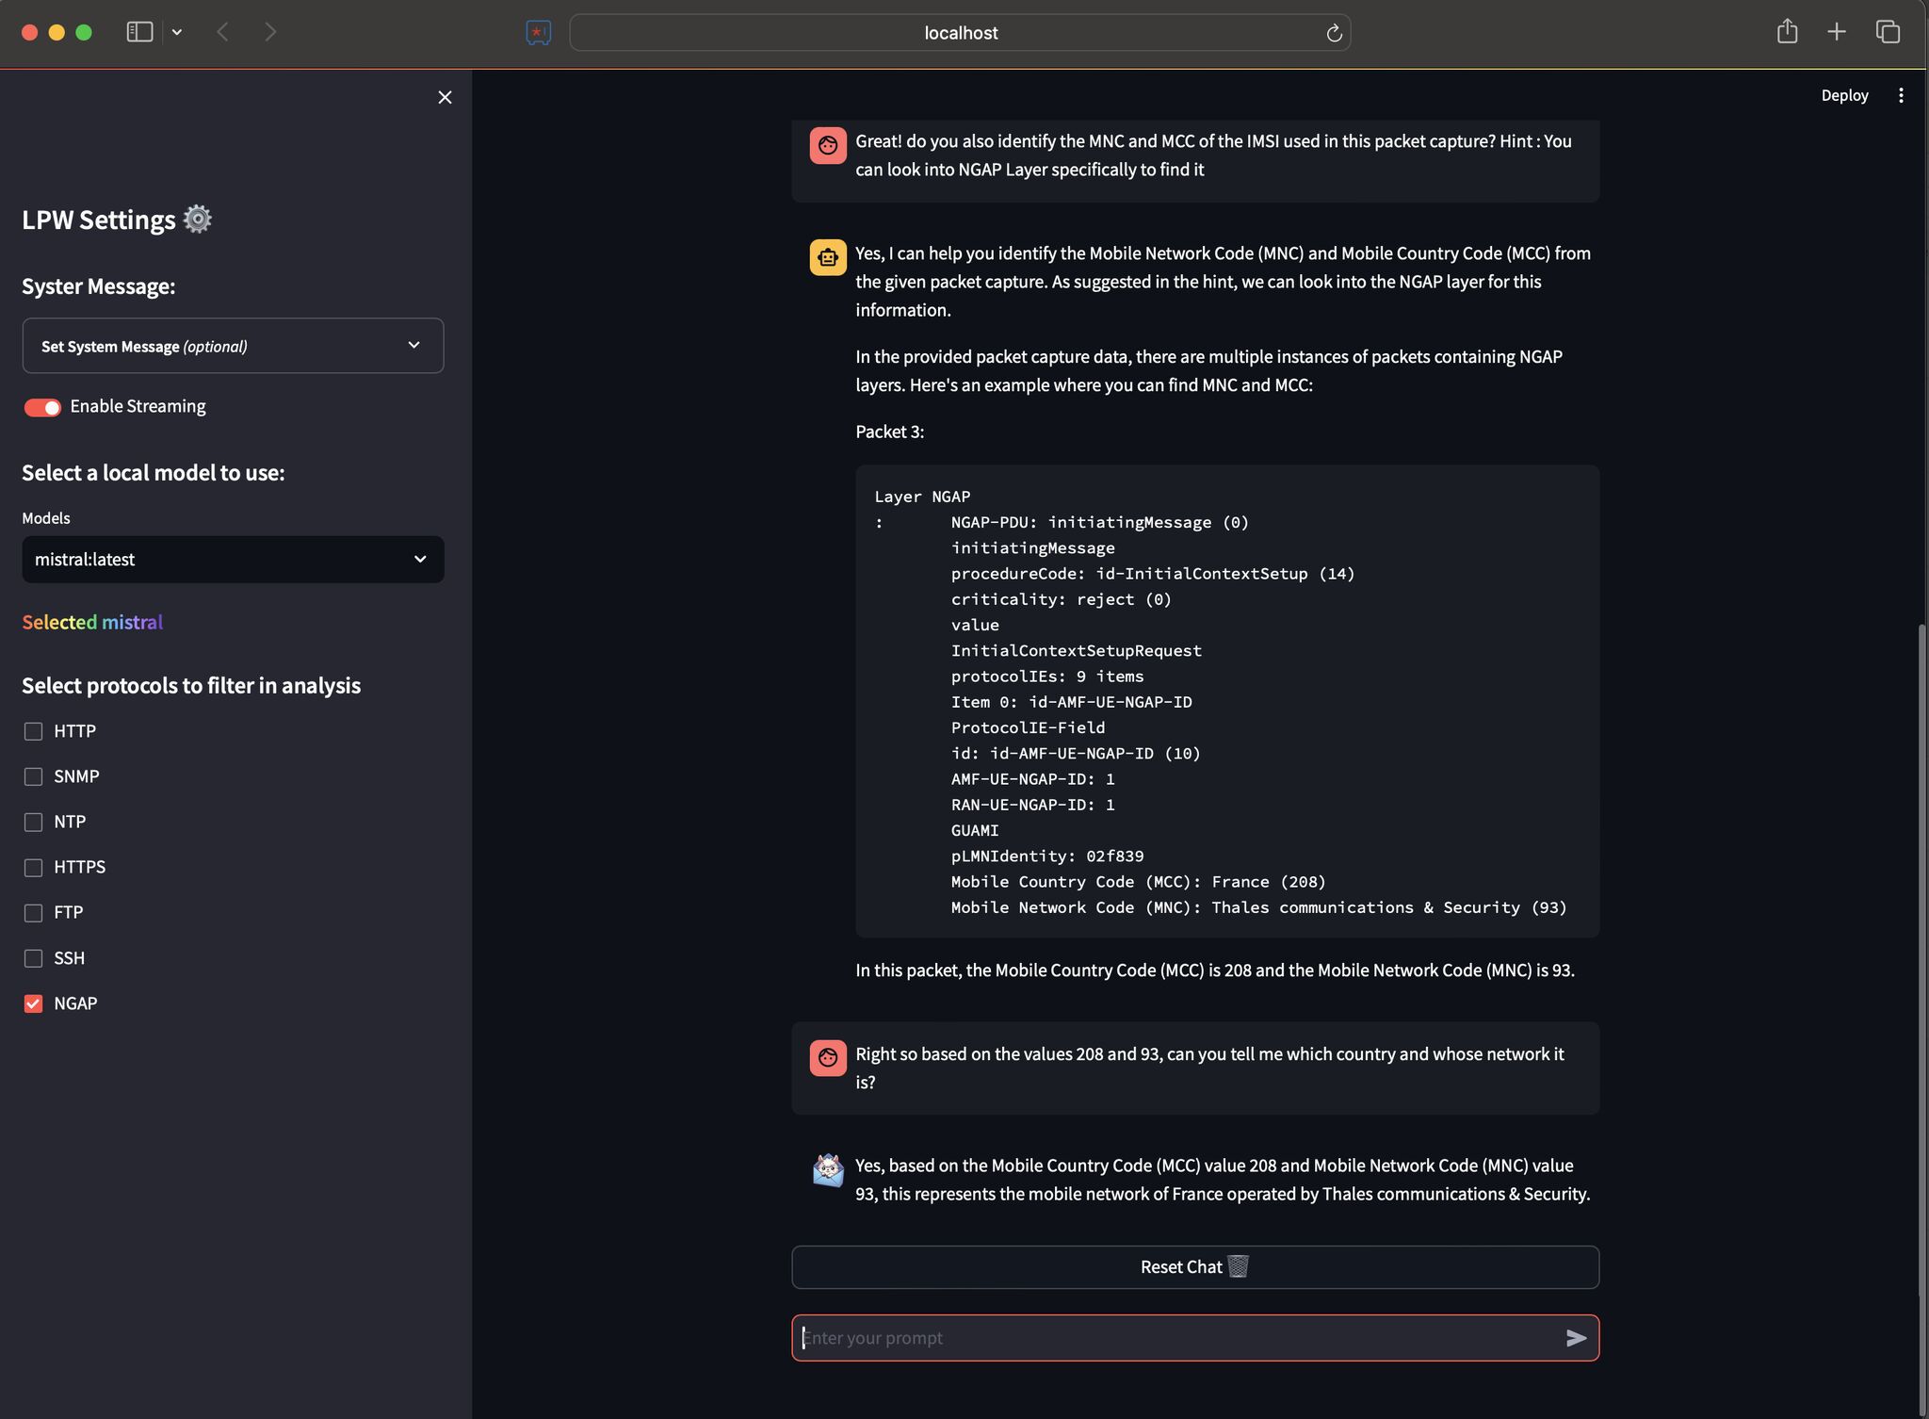Open a new browser tab
The height and width of the screenshot is (1419, 1929).
click(x=1836, y=32)
